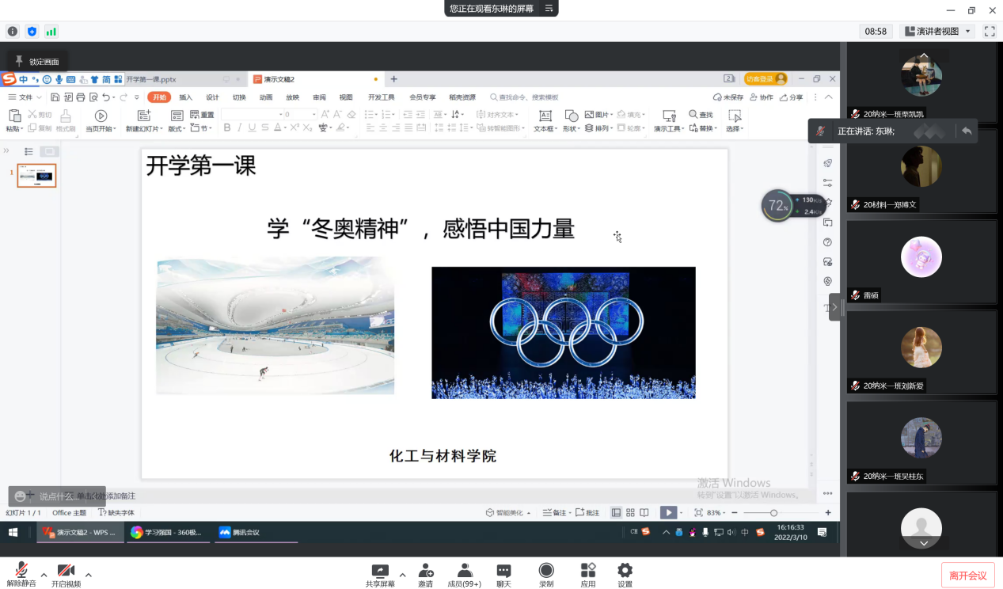The image size is (1003, 589).
Task: Expand video options arrow beside 开启视频
Action: click(x=88, y=574)
